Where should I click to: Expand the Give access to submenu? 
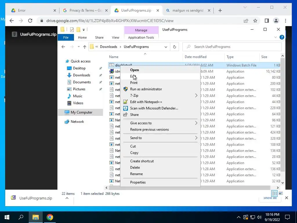click(160, 123)
